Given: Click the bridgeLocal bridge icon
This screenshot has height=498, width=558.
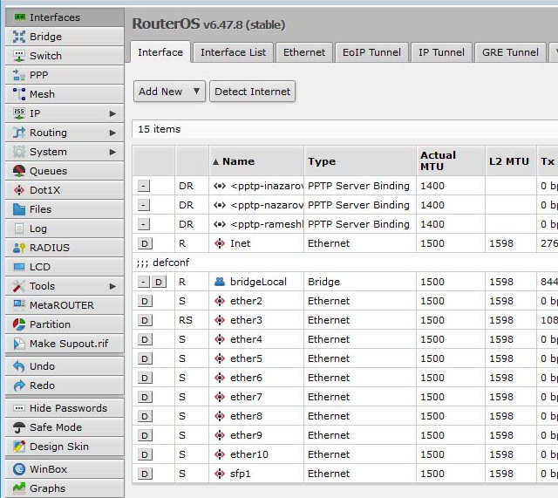Looking at the screenshot, I should pos(220,282).
